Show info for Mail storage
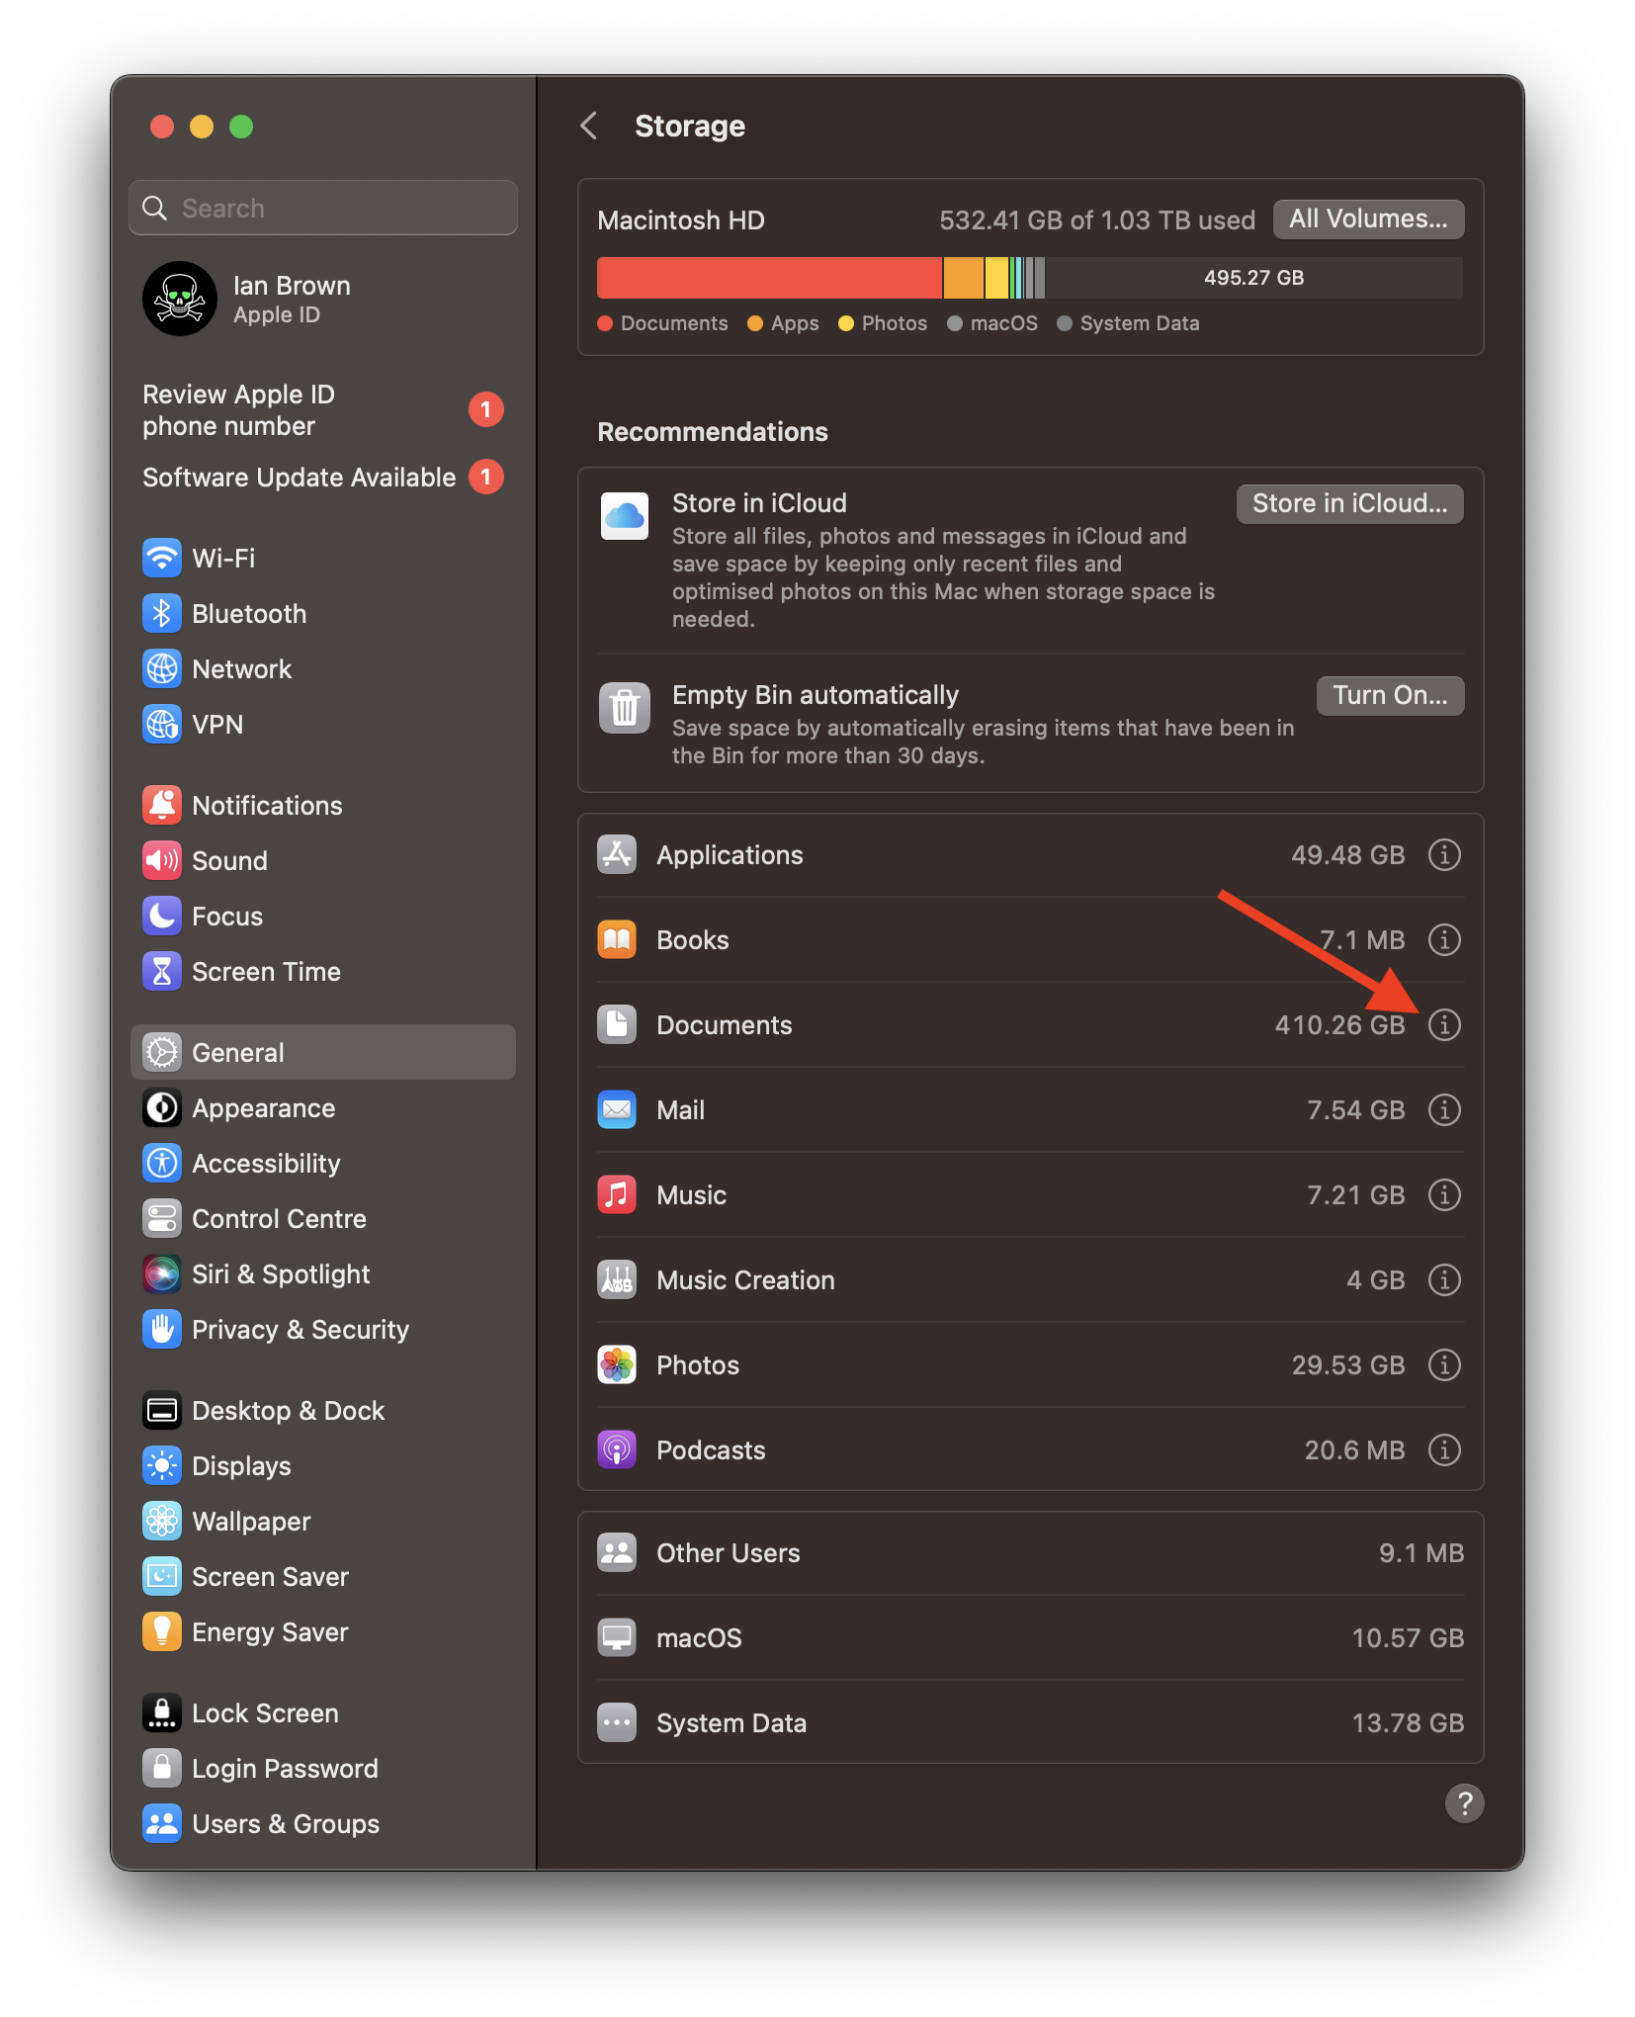Screen dimensions: 1635x2017 click(x=1444, y=1110)
